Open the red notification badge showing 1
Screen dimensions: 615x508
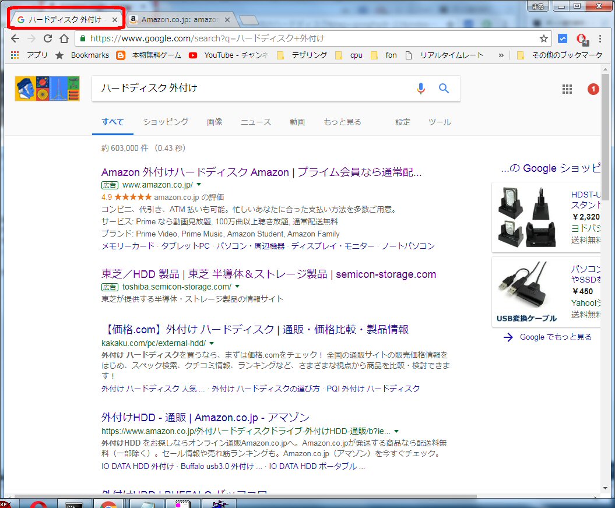(x=593, y=89)
